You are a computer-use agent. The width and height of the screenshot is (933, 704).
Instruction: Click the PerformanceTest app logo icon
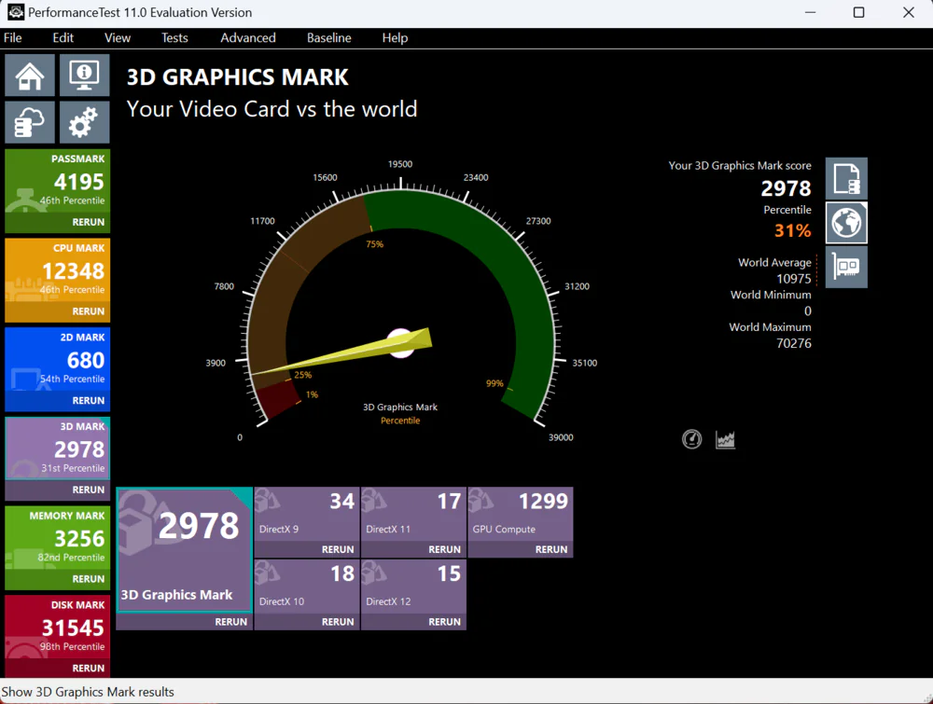click(x=16, y=12)
